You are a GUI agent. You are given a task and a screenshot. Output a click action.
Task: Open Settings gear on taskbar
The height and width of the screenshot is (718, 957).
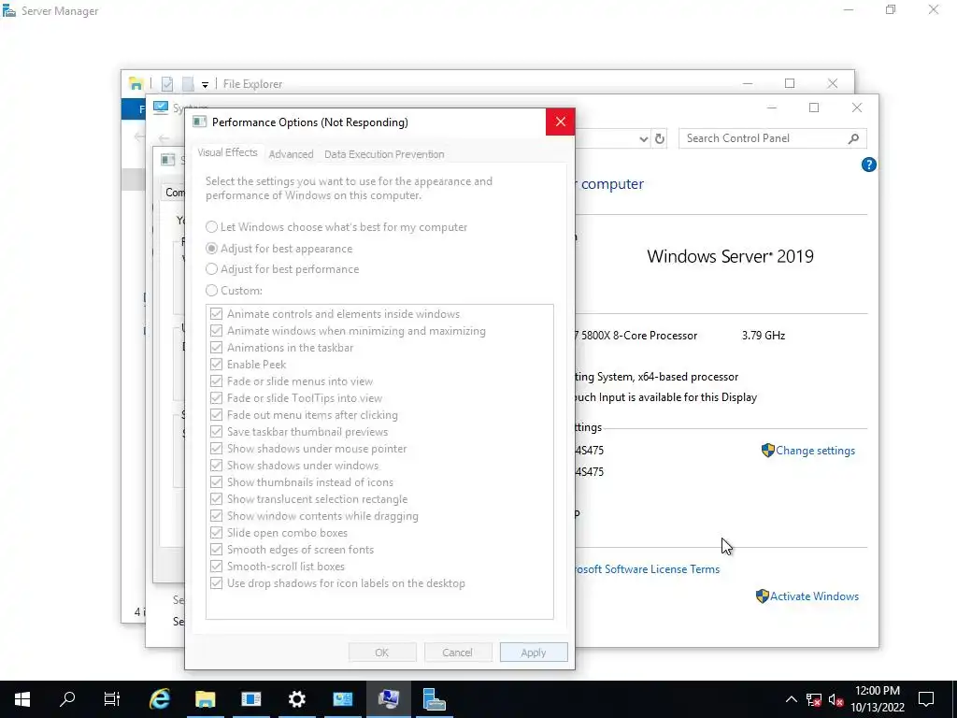(x=296, y=699)
